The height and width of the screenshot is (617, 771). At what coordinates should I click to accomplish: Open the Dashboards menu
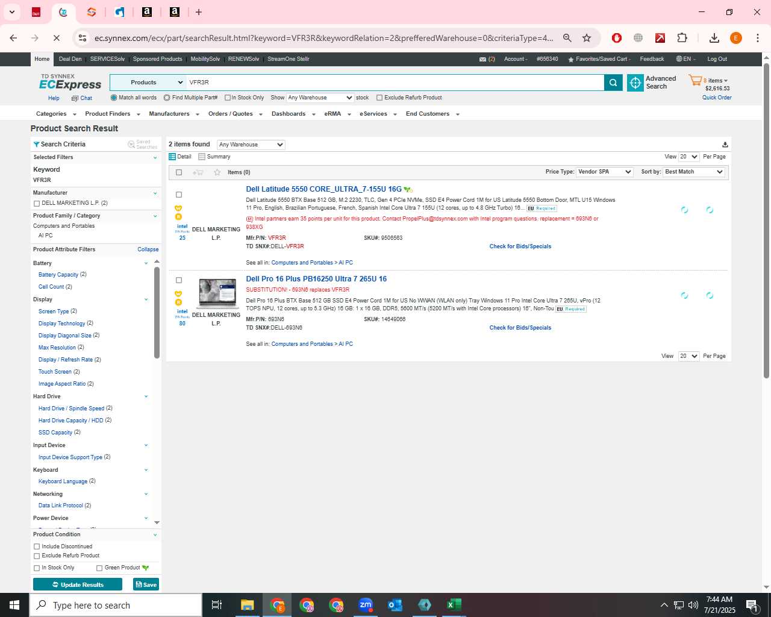(x=293, y=114)
